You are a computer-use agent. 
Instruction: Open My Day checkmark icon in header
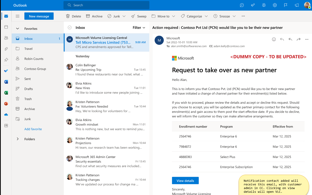253,5
